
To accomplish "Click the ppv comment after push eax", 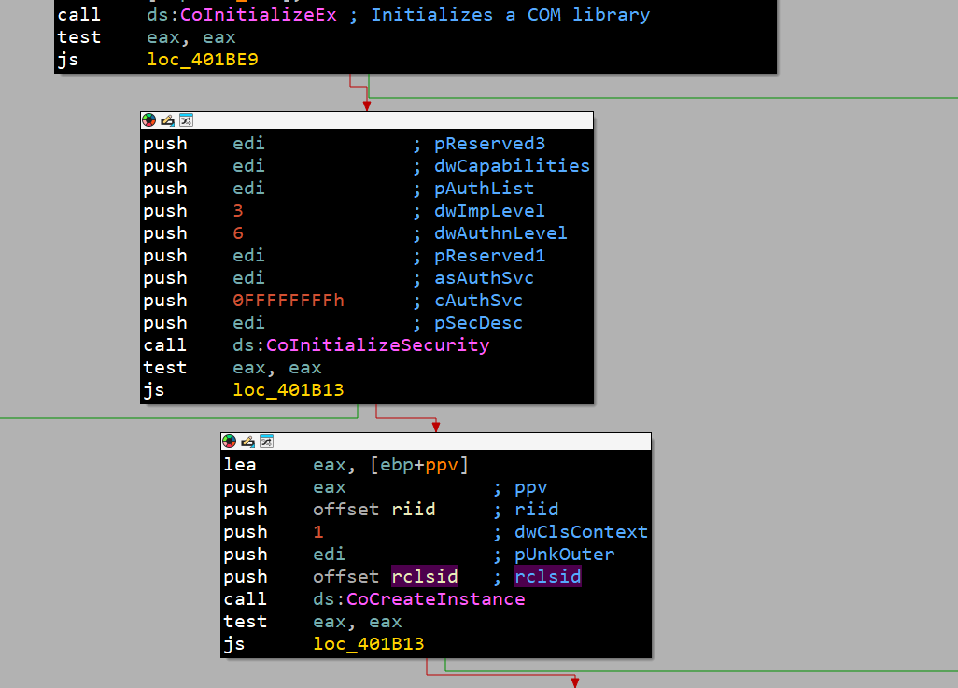I will click(531, 487).
